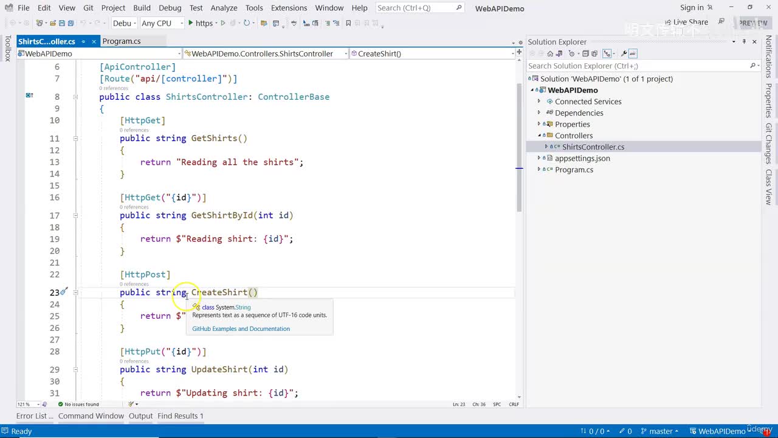Screen dimensions: 778x438
Task: Click Start Without Debugging outline play icon
Action: click(x=223, y=23)
